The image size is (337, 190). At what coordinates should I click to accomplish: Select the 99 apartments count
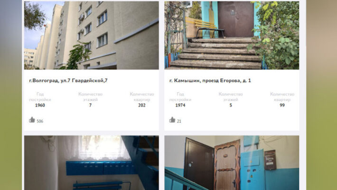(282, 105)
